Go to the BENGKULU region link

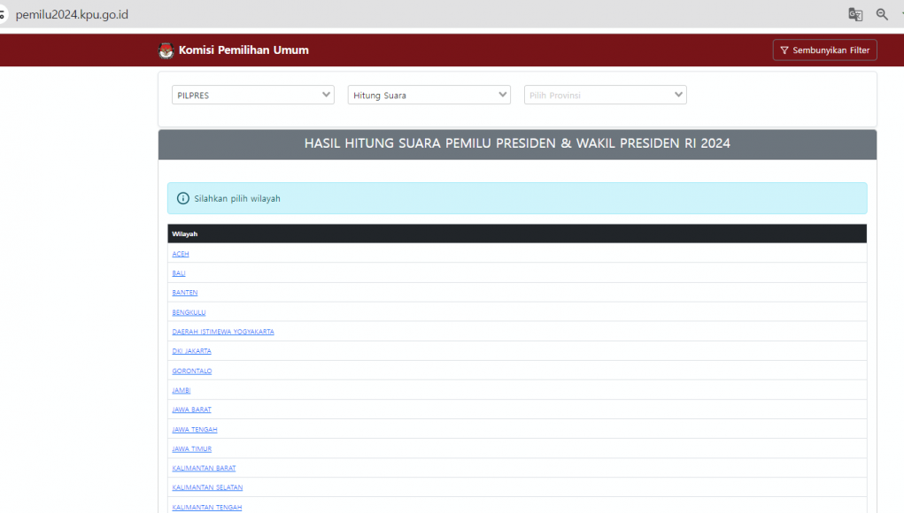[x=189, y=312]
